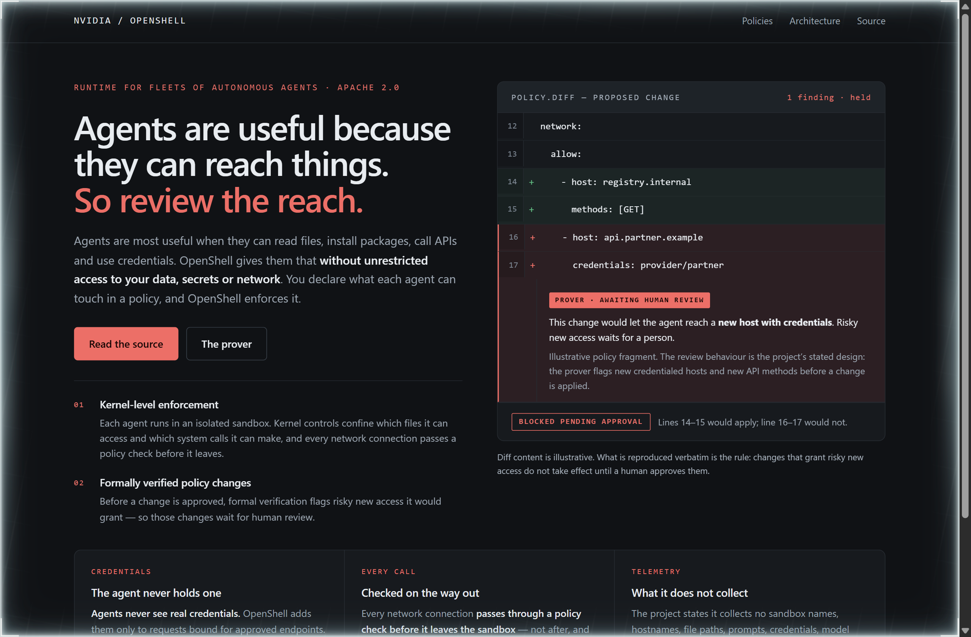
Task: Click the CREDENTIALS card label
Action: click(x=121, y=572)
